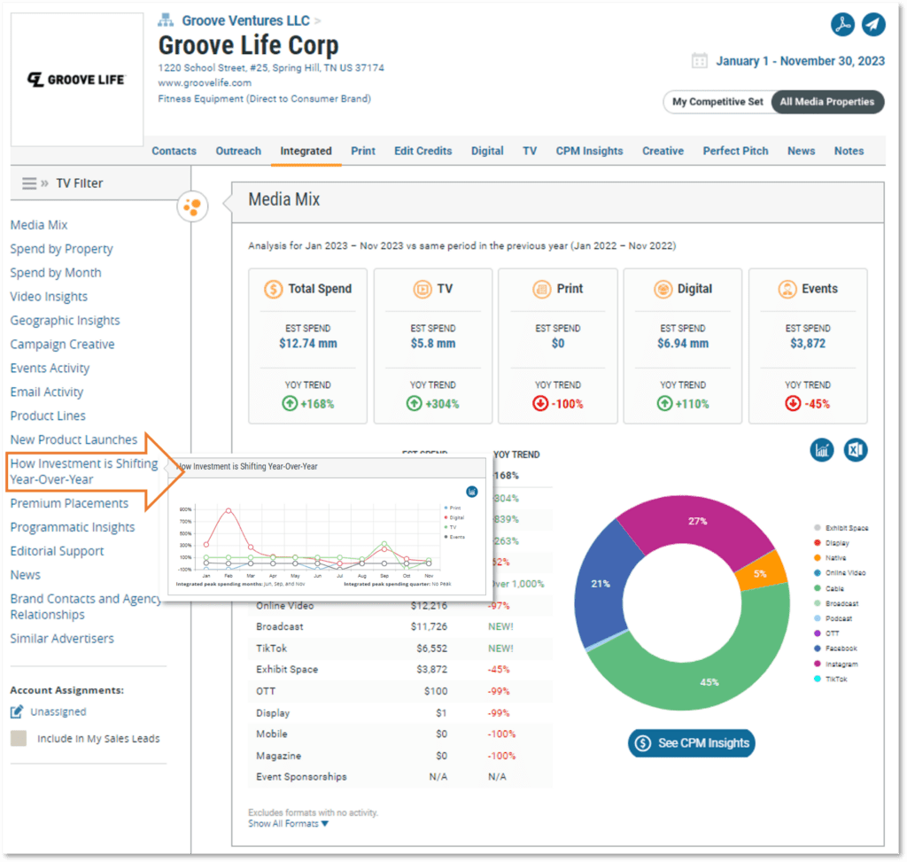Viewport: 907px width, 862px height.
Task: Go to Spend by Property
Action: (x=61, y=249)
